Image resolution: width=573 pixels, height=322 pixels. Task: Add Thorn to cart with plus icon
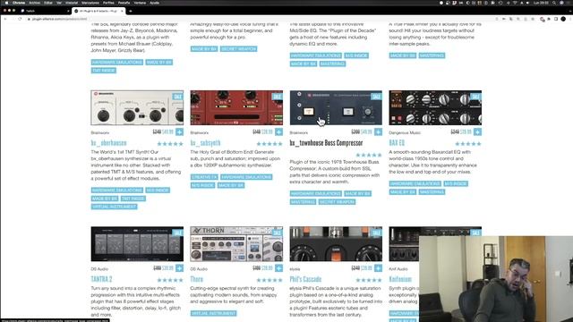click(278, 268)
